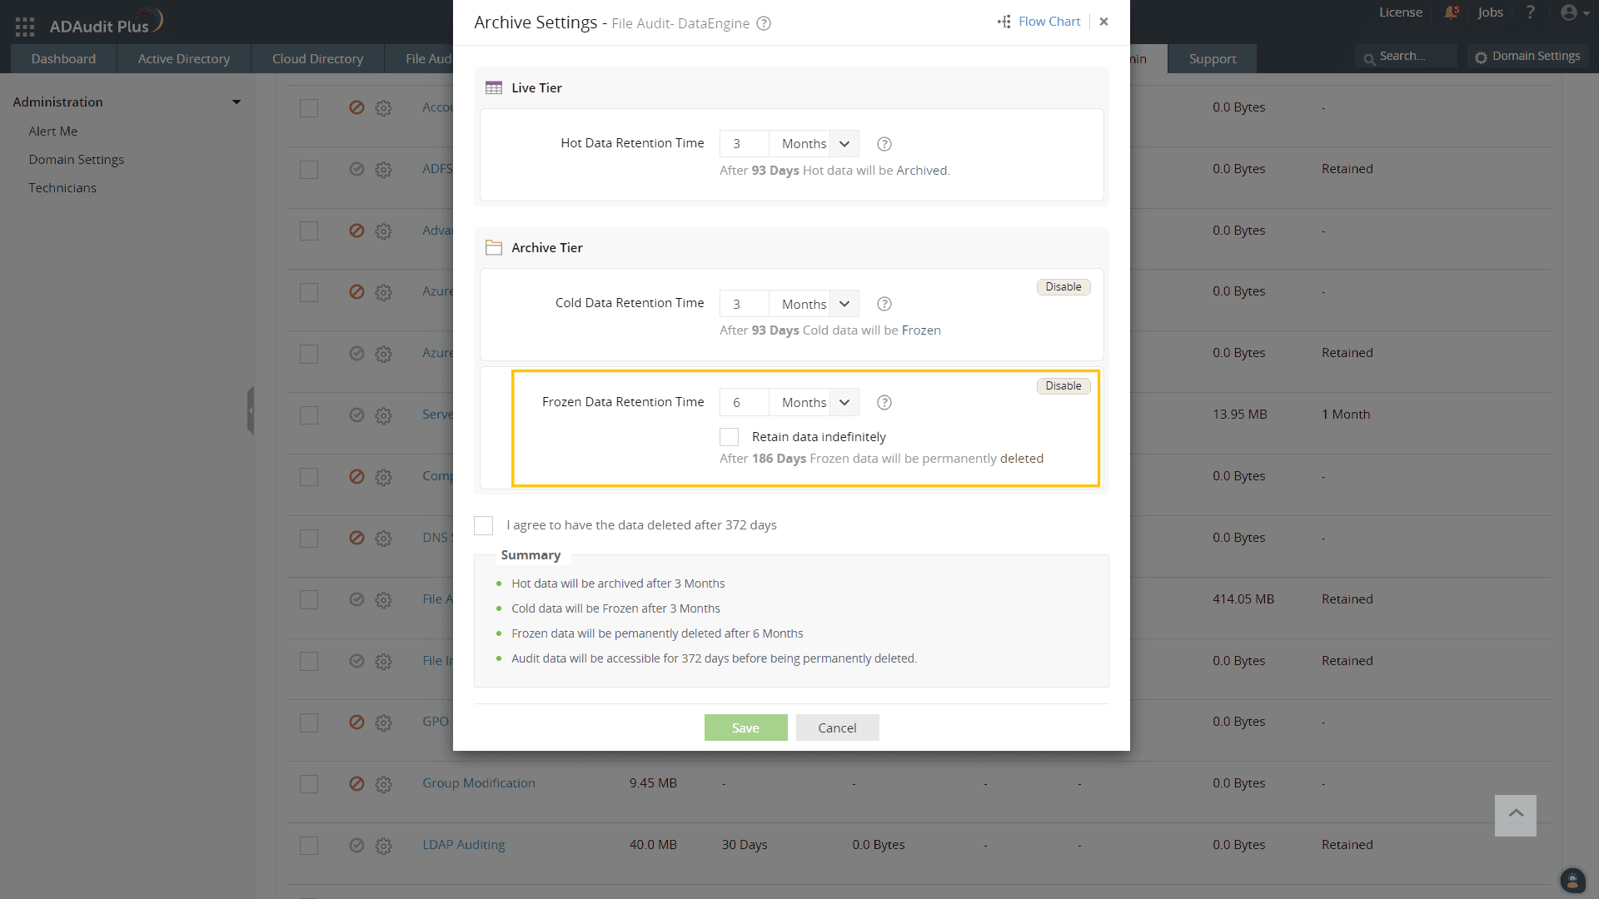
Task: Click help icon next to Hot Data Retention
Action: click(884, 144)
